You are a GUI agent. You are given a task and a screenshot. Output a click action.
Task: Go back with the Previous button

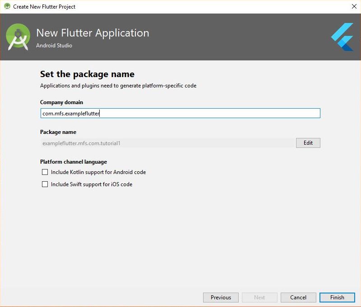(x=221, y=298)
